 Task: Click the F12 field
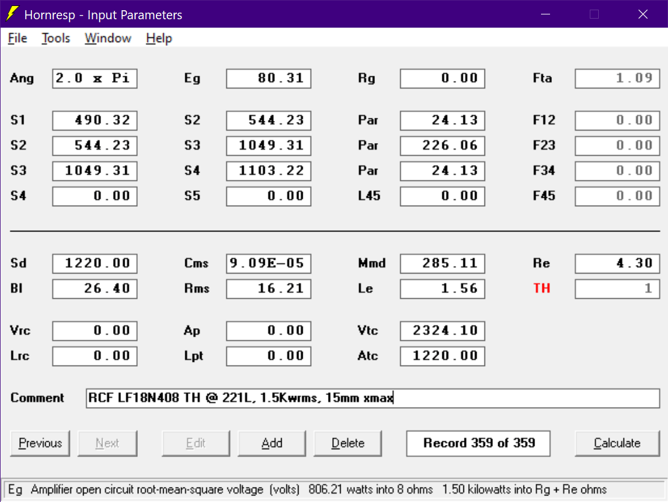tap(617, 120)
